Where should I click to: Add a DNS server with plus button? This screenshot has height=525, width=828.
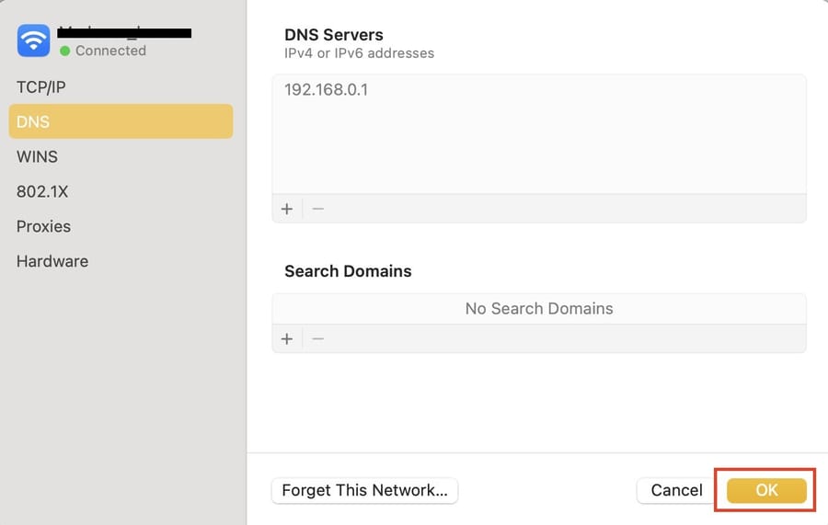(287, 209)
